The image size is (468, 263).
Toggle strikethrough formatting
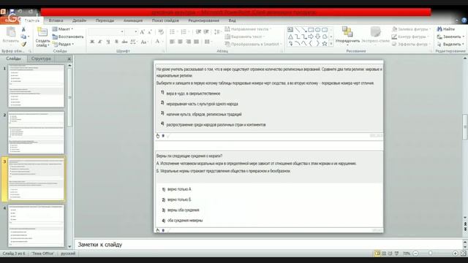[x=124, y=42]
